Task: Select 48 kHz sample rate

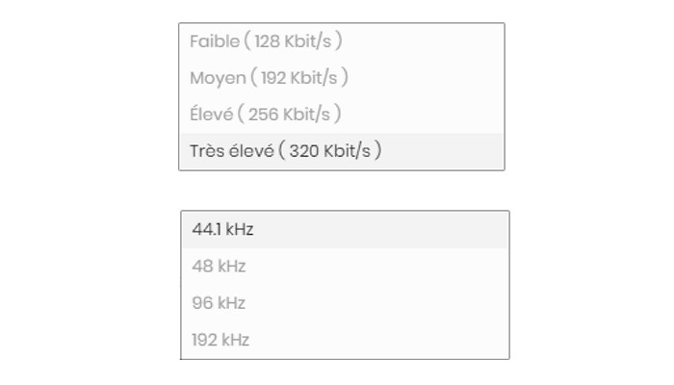Action: click(219, 267)
